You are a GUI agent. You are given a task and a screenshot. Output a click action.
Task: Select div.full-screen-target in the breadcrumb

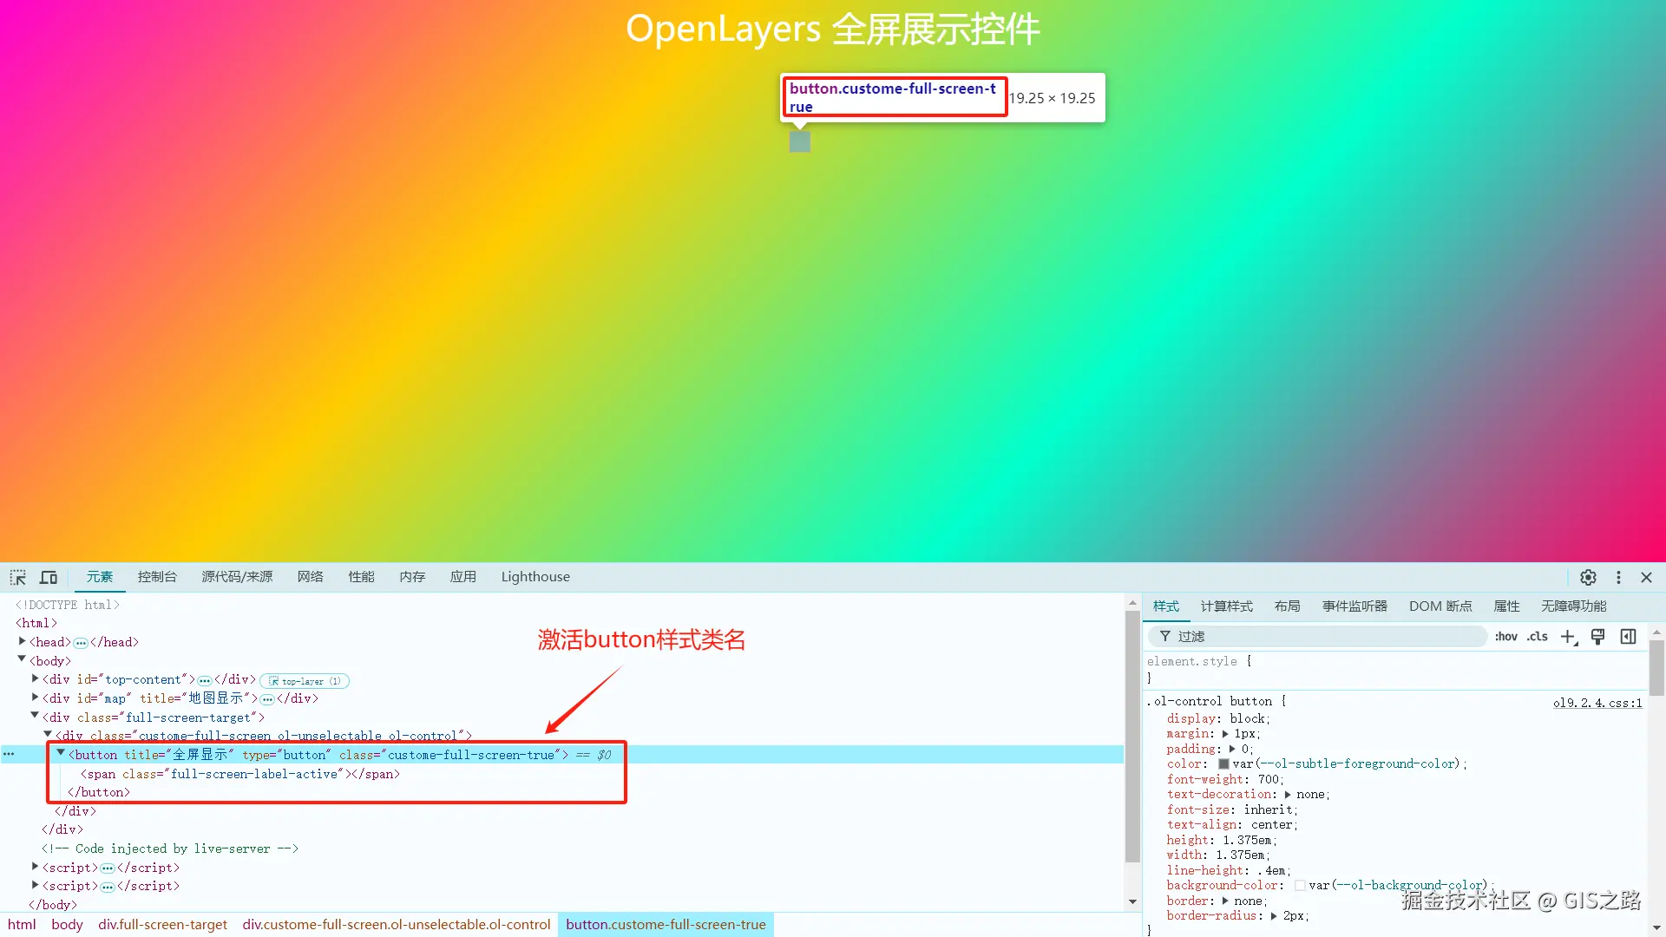[x=162, y=925]
